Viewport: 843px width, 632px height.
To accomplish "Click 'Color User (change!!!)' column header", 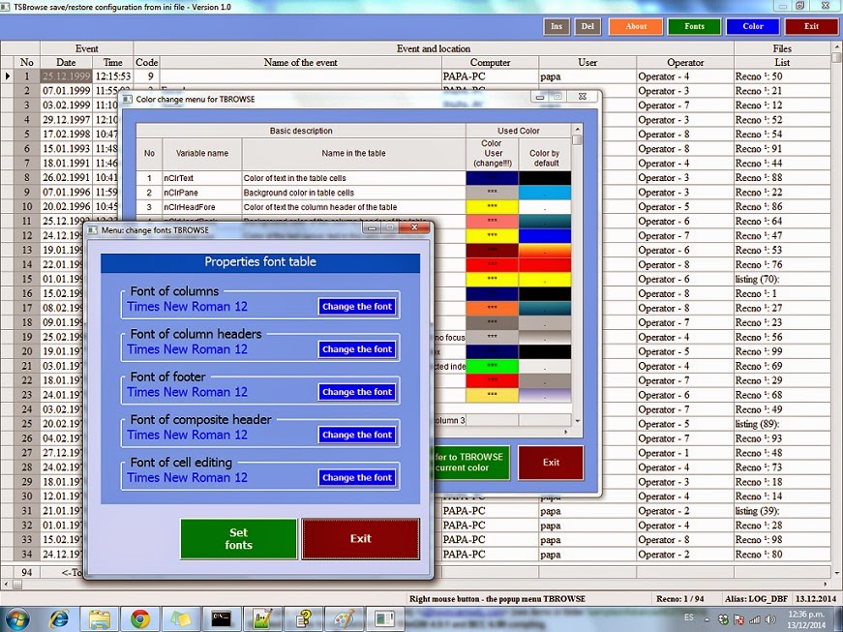I will coord(492,153).
